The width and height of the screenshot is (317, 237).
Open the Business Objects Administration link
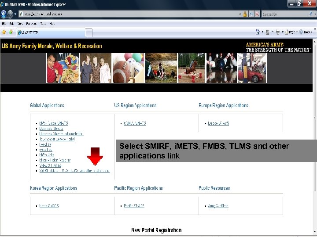[x=62, y=133]
